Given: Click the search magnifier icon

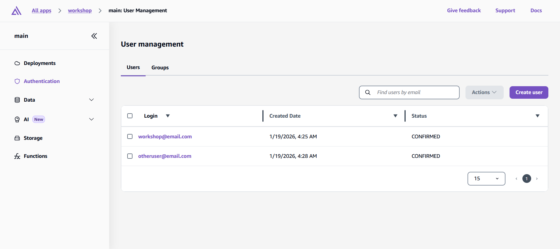Looking at the screenshot, I should 368,92.
